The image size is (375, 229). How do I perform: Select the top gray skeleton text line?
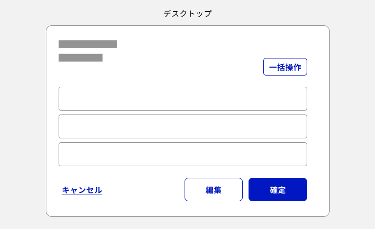(88, 44)
